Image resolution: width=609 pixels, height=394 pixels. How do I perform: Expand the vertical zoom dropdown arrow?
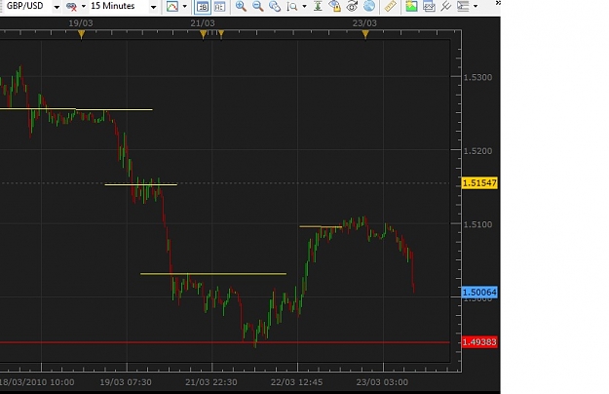[304, 6]
